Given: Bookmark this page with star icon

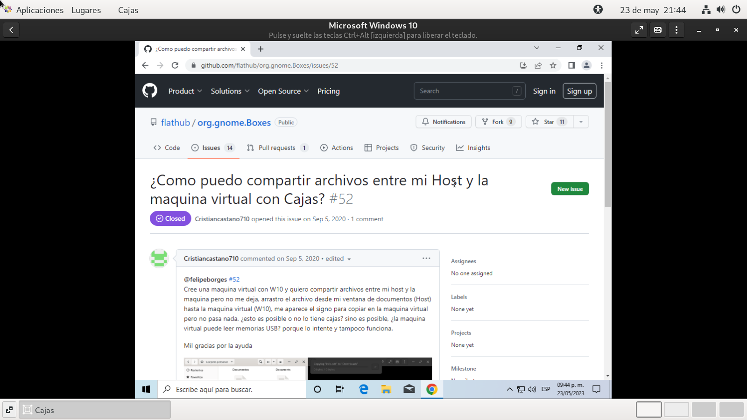Looking at the screenshot, I should point(553,65).
